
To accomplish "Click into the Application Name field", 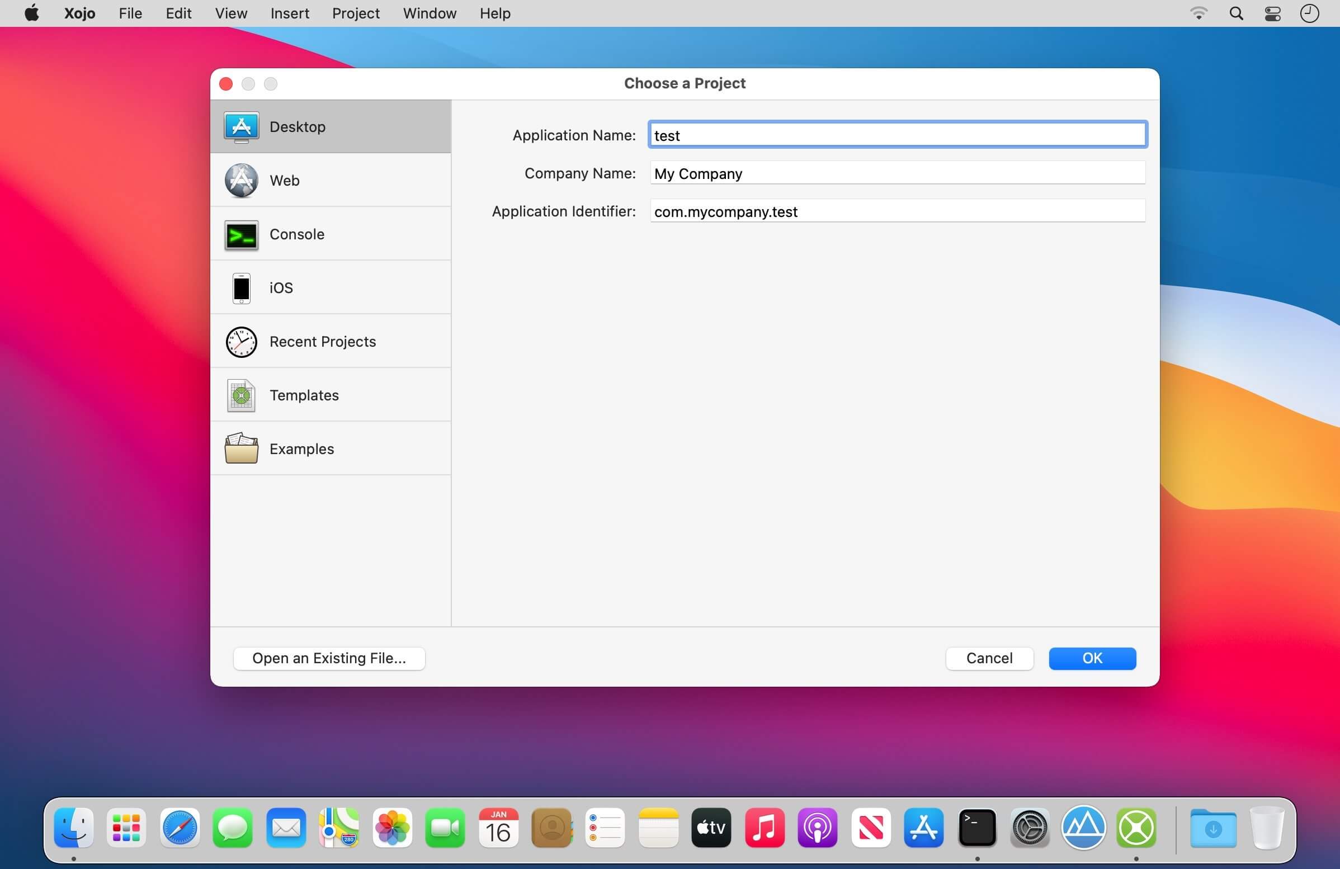I will [x=897, y=135].
